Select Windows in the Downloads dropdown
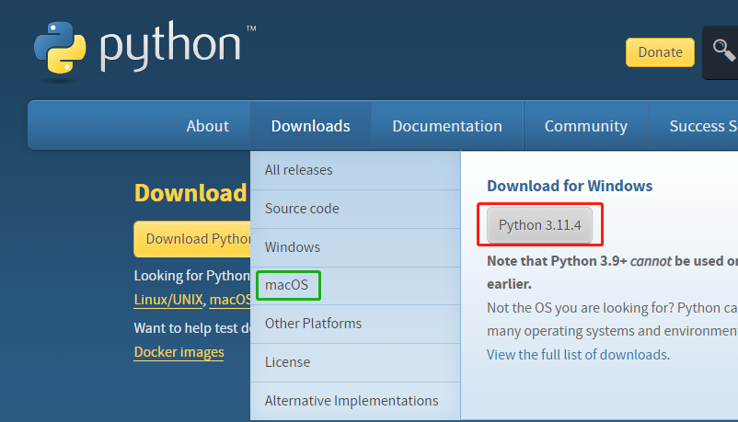The height and width of the screenshot is (422, 738). coord(293,247)
